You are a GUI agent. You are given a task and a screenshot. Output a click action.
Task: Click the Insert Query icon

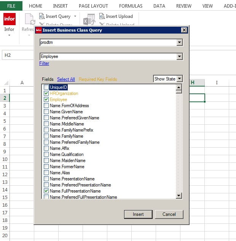tap(42, 16)
